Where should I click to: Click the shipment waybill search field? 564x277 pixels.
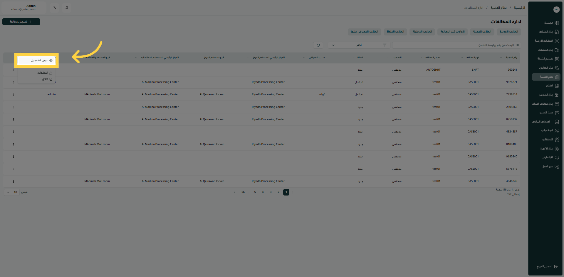(455, 45)
